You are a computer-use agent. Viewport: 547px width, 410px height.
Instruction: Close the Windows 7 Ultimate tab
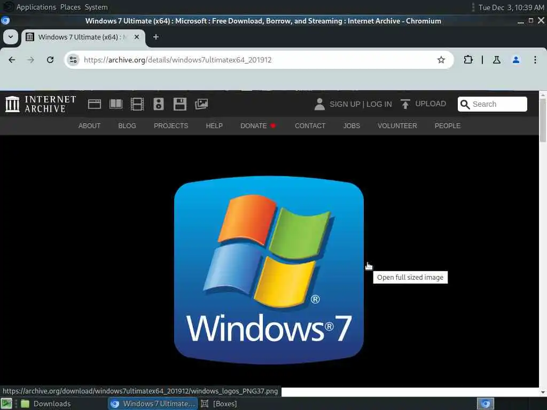pos(137,37)
